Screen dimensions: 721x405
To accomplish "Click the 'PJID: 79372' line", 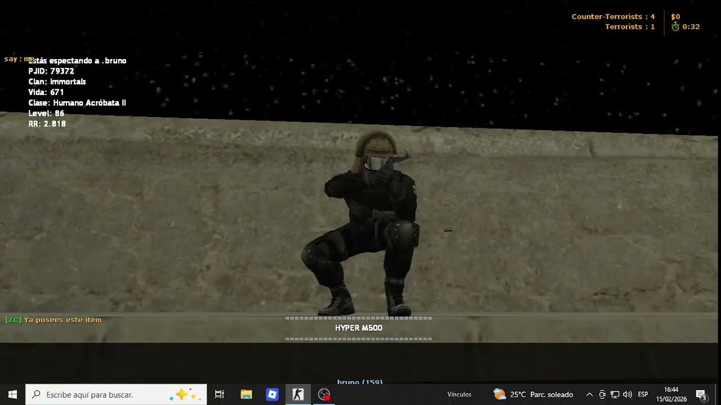I will (x=51, y=71).
